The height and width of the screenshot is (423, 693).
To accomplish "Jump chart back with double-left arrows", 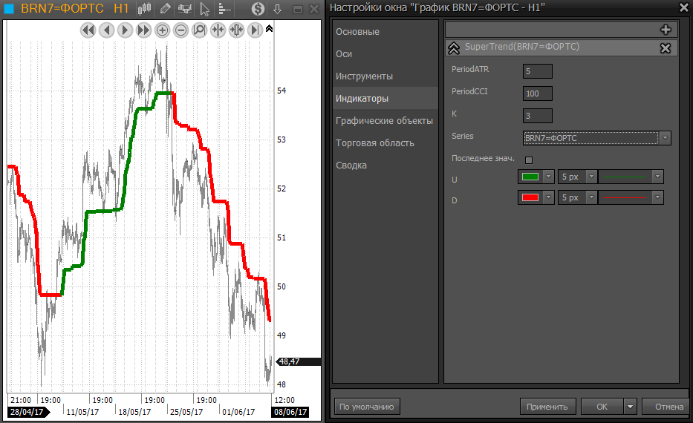I will (x=88, y=30).
